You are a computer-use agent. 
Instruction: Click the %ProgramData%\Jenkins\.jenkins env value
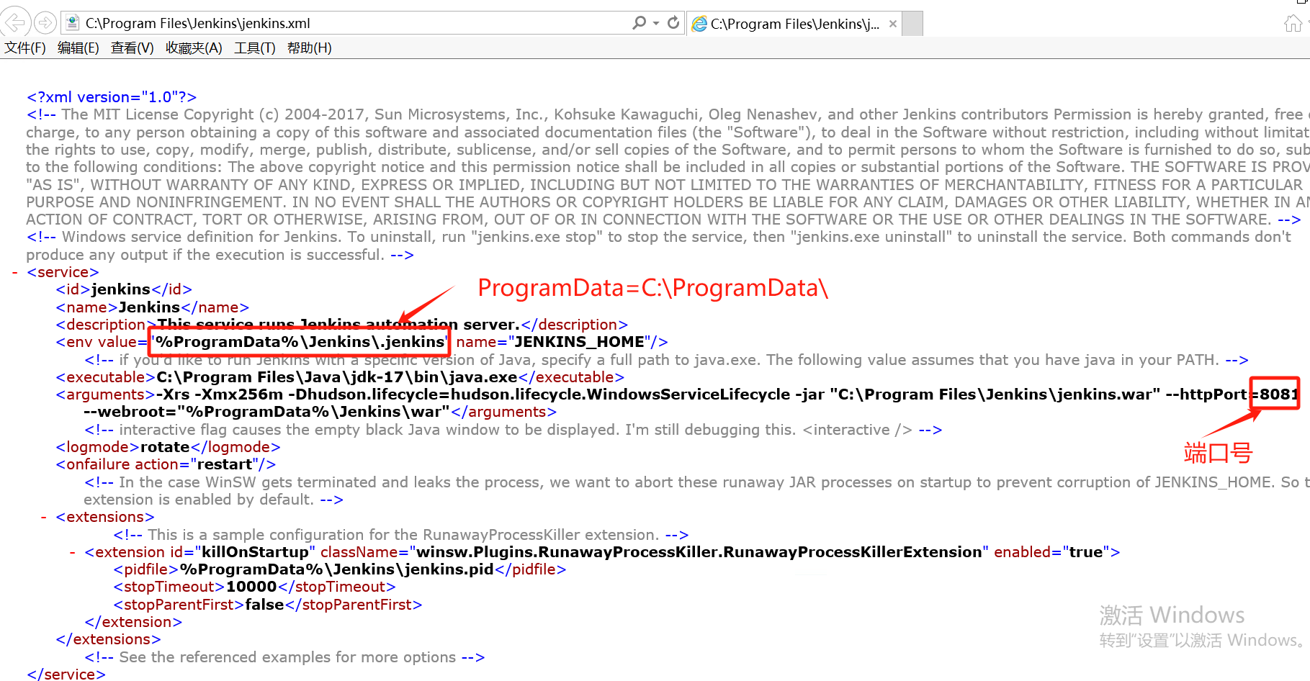point(300,342)
